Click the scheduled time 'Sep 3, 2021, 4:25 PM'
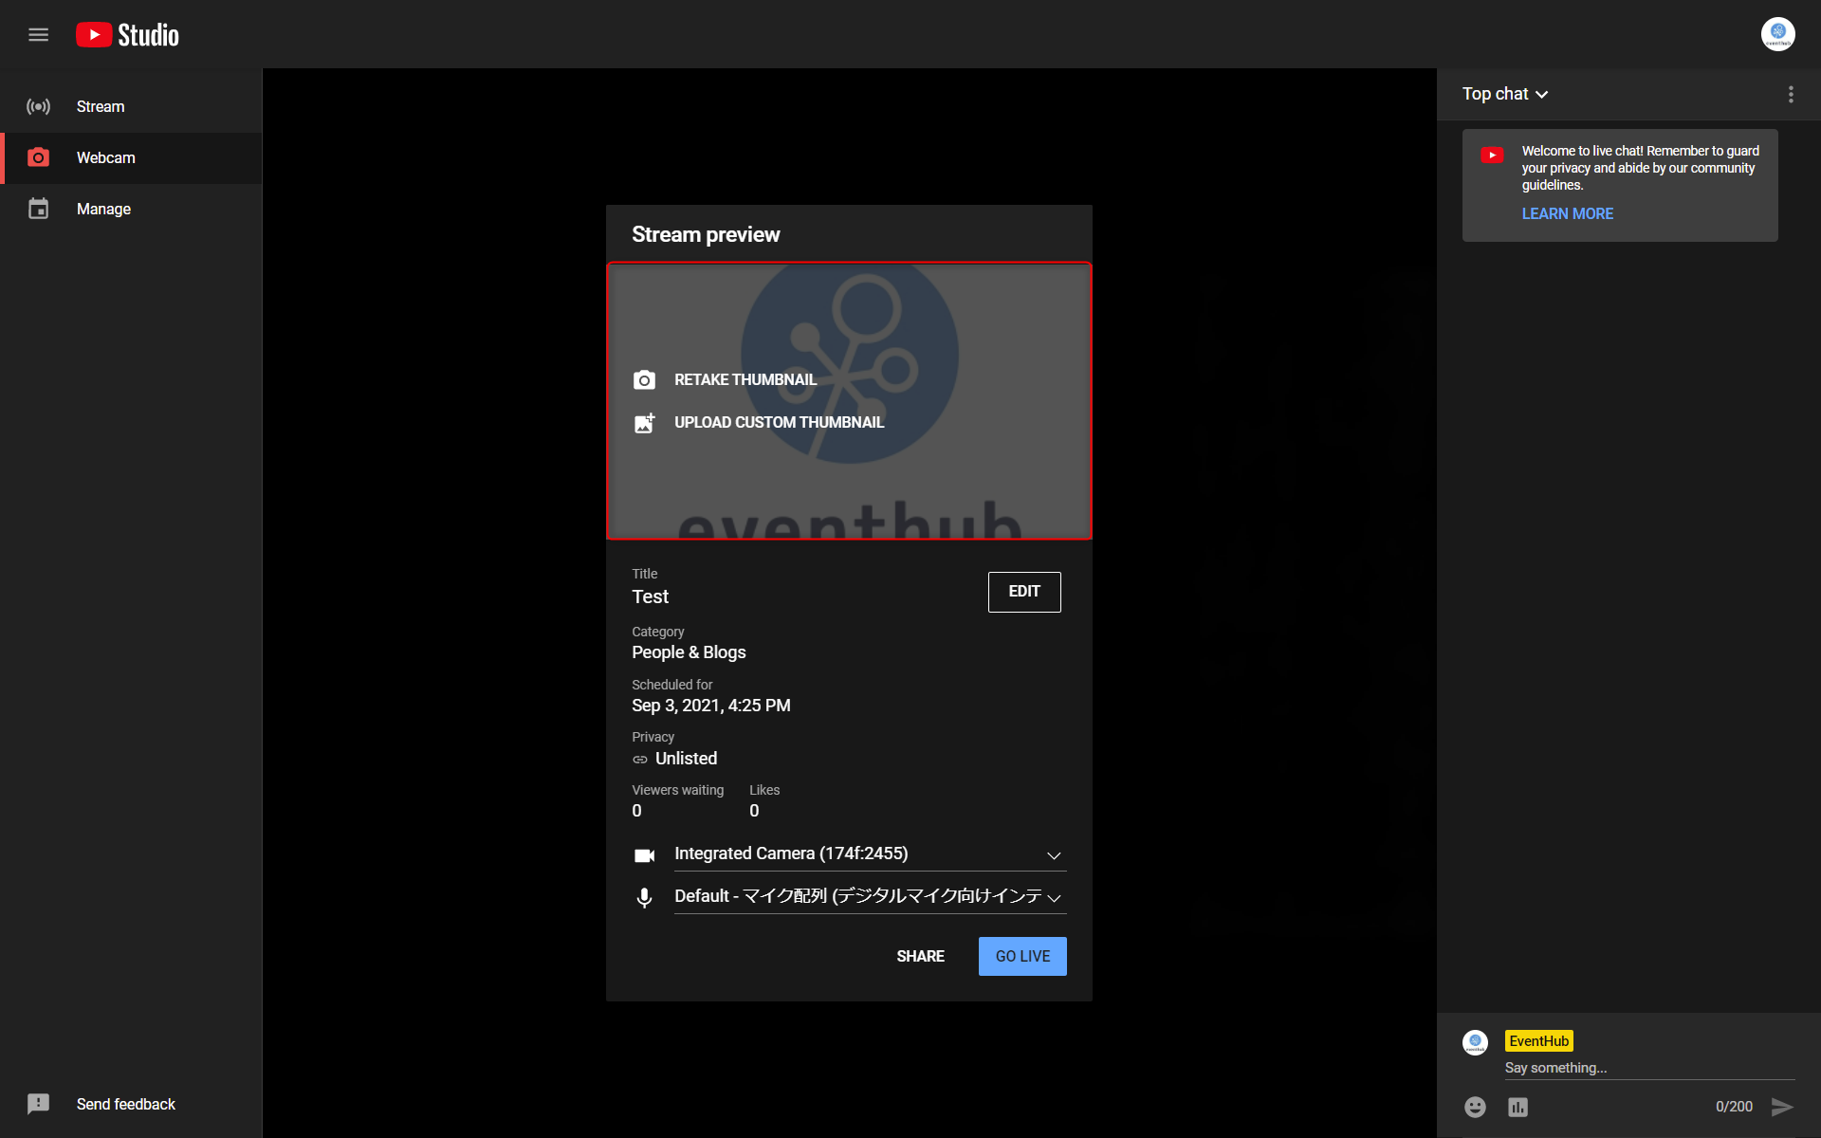This screenshot has height=1138, width=1821. point(710,706)
